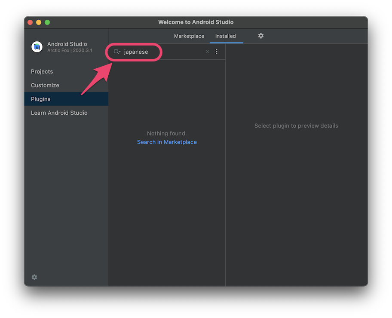This screenshot has width=392, height=318.
Task: Open the bottom-left settings gear
Action: coord(34,277)
